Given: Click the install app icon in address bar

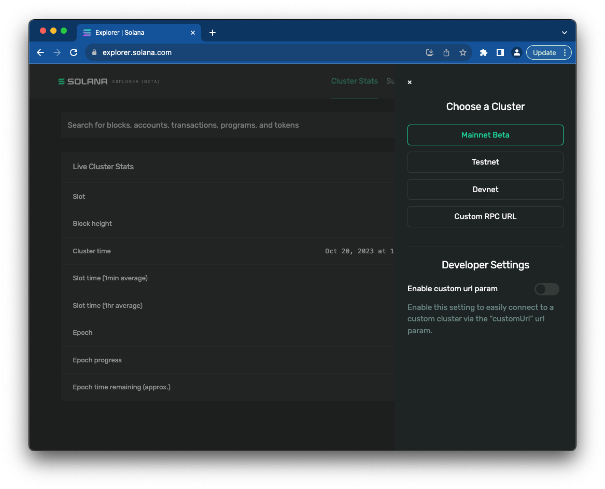Looking at the screenshot, I should tap(429, 52).
